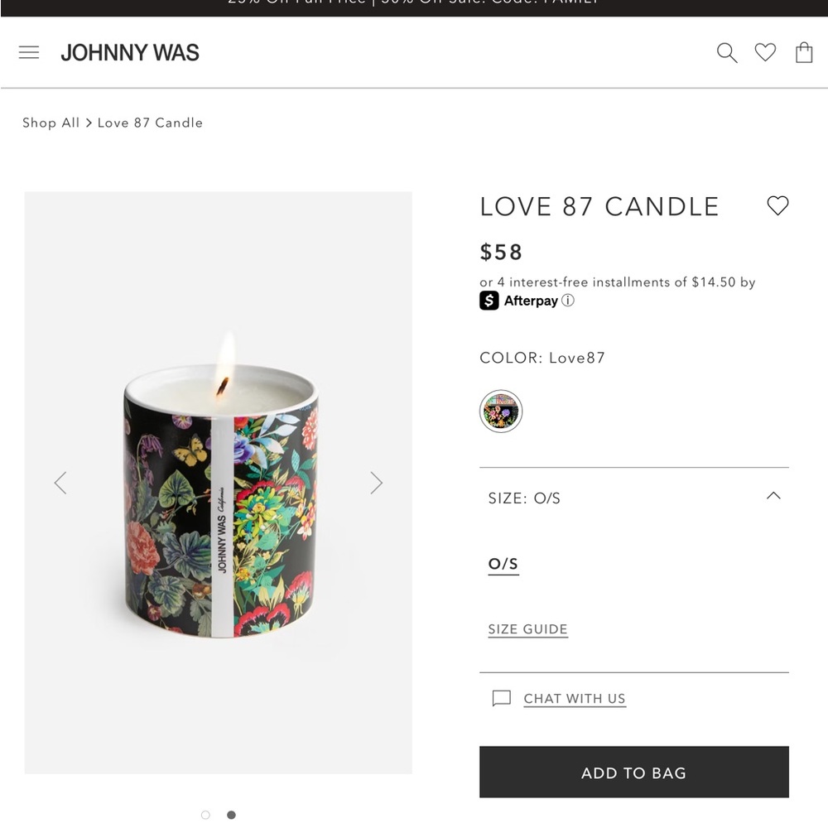Image resolution: width=828 pixels, height=828 pixels.
Task: View the wishlist heart icon in header
Action: [x=764, y=52]
